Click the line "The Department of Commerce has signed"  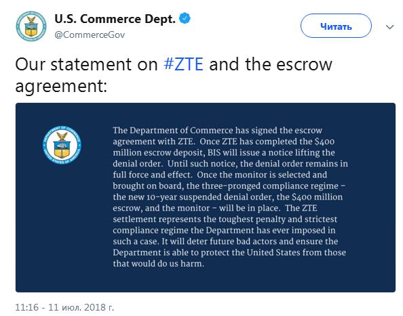pos(217,131)
